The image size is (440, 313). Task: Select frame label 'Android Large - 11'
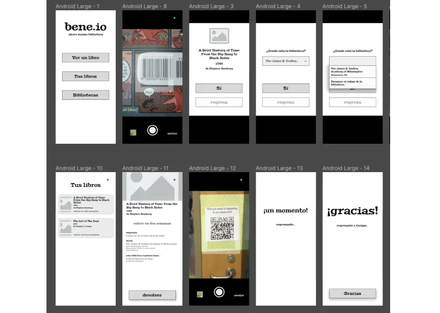click(x=145, y=168)
